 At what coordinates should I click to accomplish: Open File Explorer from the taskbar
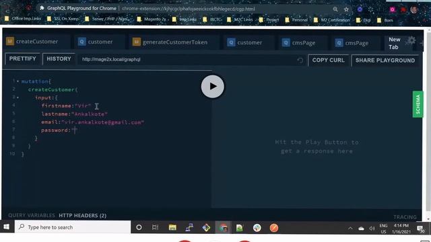click(172, 227)
